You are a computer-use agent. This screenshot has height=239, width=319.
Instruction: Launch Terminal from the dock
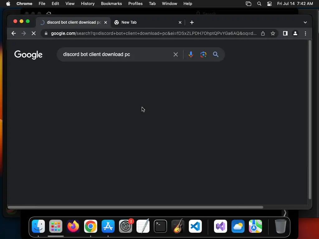click(x=160, y=226)
